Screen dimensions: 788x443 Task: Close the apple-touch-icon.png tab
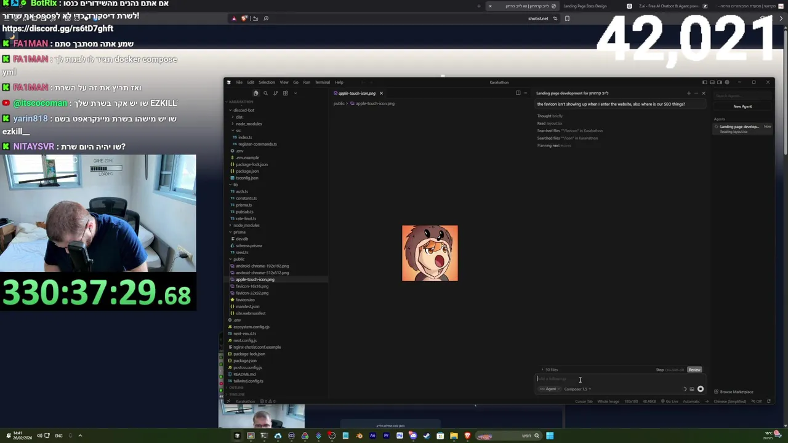click(381, 94)
